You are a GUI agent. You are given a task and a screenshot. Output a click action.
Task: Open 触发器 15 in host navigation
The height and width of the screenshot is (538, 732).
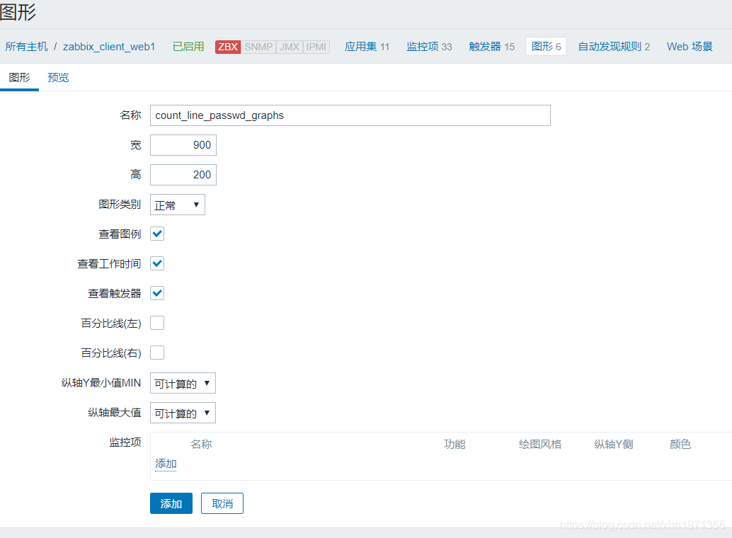tap(491, 47)
